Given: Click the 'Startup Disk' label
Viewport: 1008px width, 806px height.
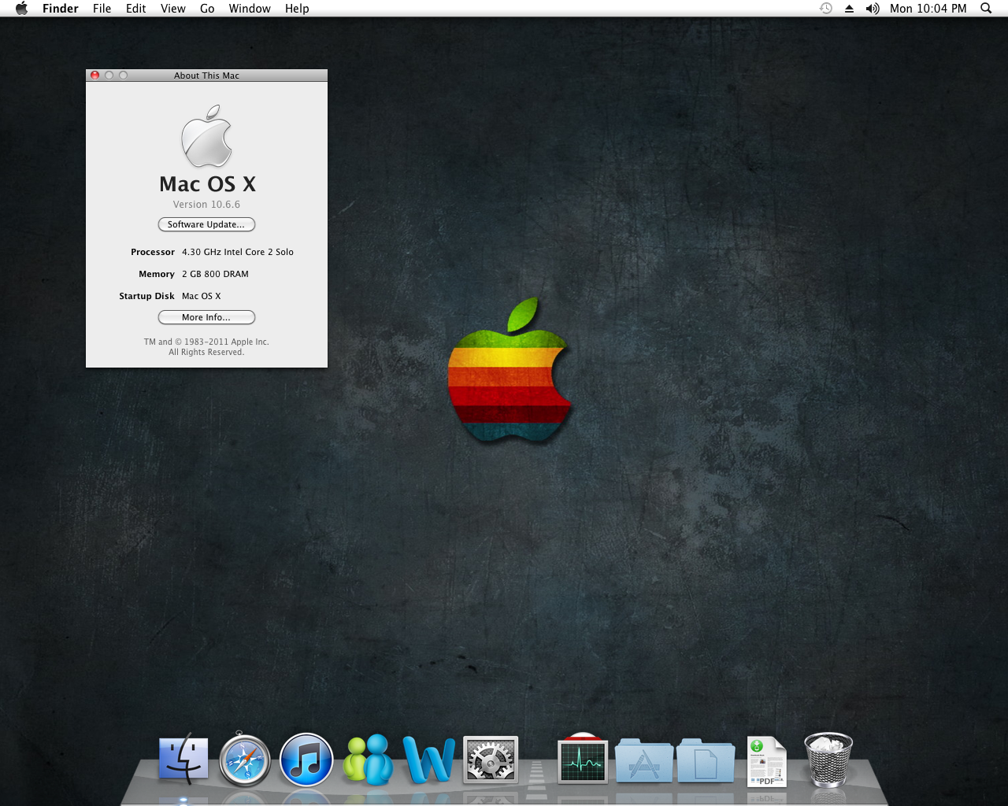Looking at the screenshot, I should tap(146, 296).
